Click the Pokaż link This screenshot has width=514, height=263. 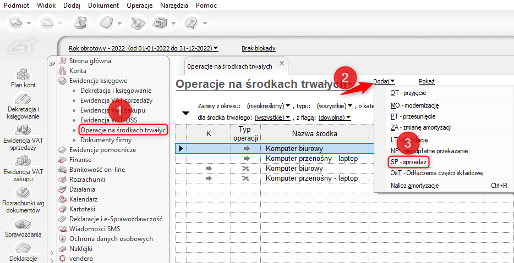(x=427, y=81)
